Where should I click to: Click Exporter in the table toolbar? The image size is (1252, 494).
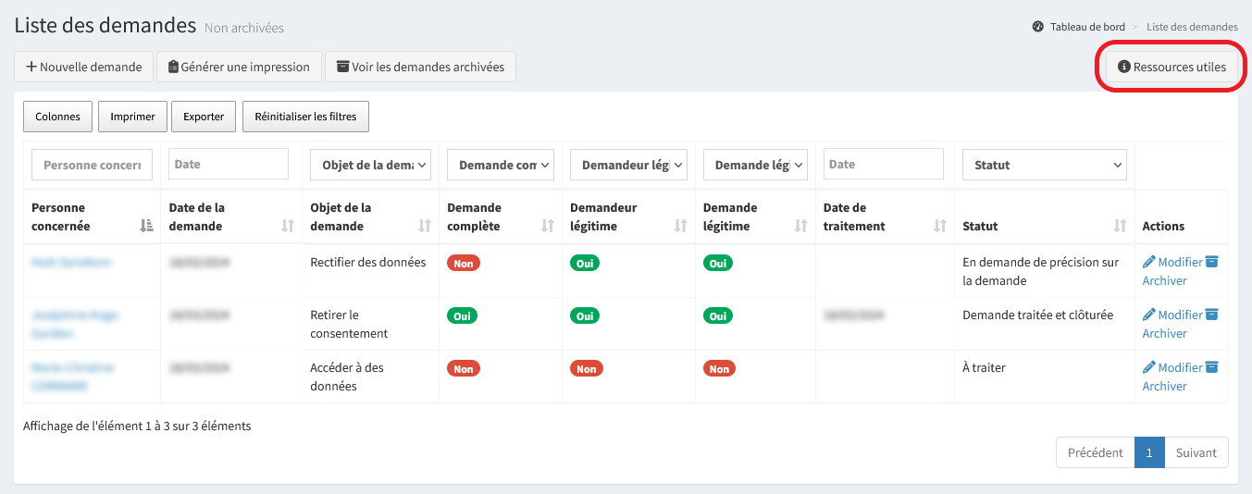(204, 117)
